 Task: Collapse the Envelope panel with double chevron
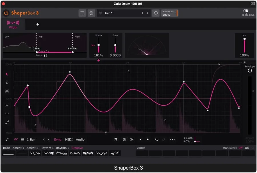tap(245, 62)
